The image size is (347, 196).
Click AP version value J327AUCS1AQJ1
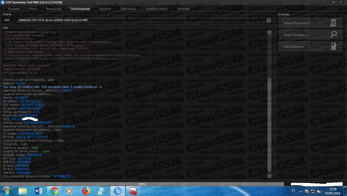31,101
